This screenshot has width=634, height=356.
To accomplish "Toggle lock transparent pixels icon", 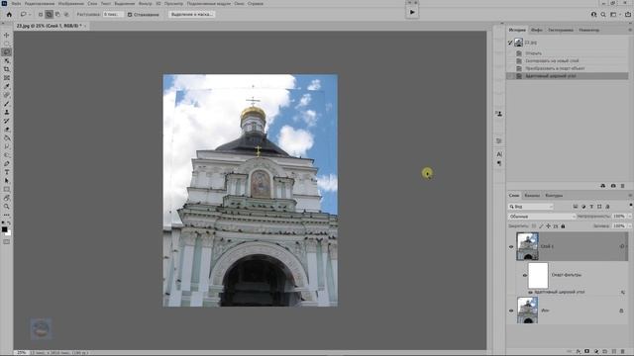I will click(x=534, y=226).
